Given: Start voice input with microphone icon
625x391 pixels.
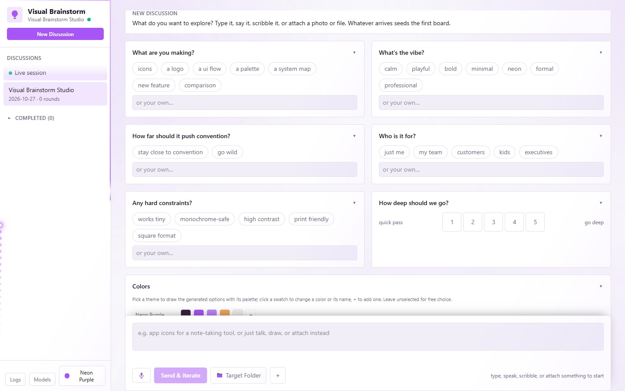Looking at the screenshot, I should tap(141, 375).
